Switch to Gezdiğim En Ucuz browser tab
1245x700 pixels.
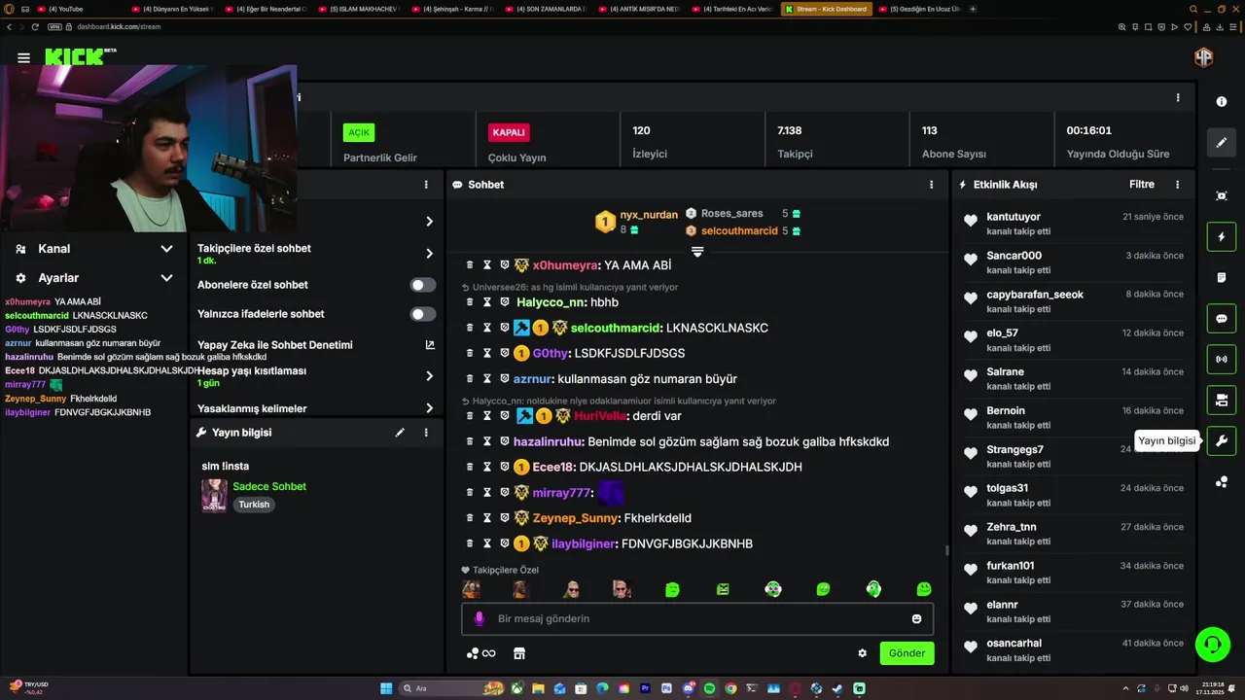921,9
